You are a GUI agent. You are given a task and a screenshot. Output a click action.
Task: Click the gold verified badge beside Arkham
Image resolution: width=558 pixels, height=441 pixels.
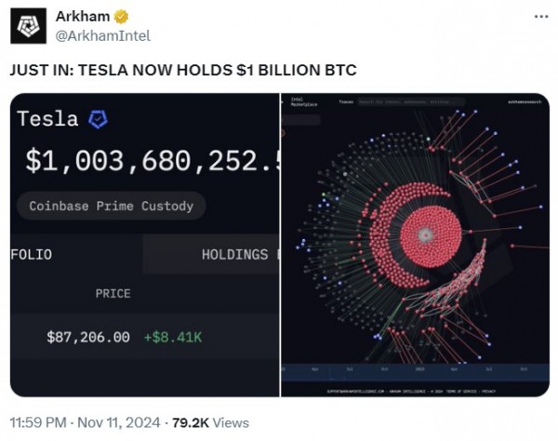click(x=122, y=17)
